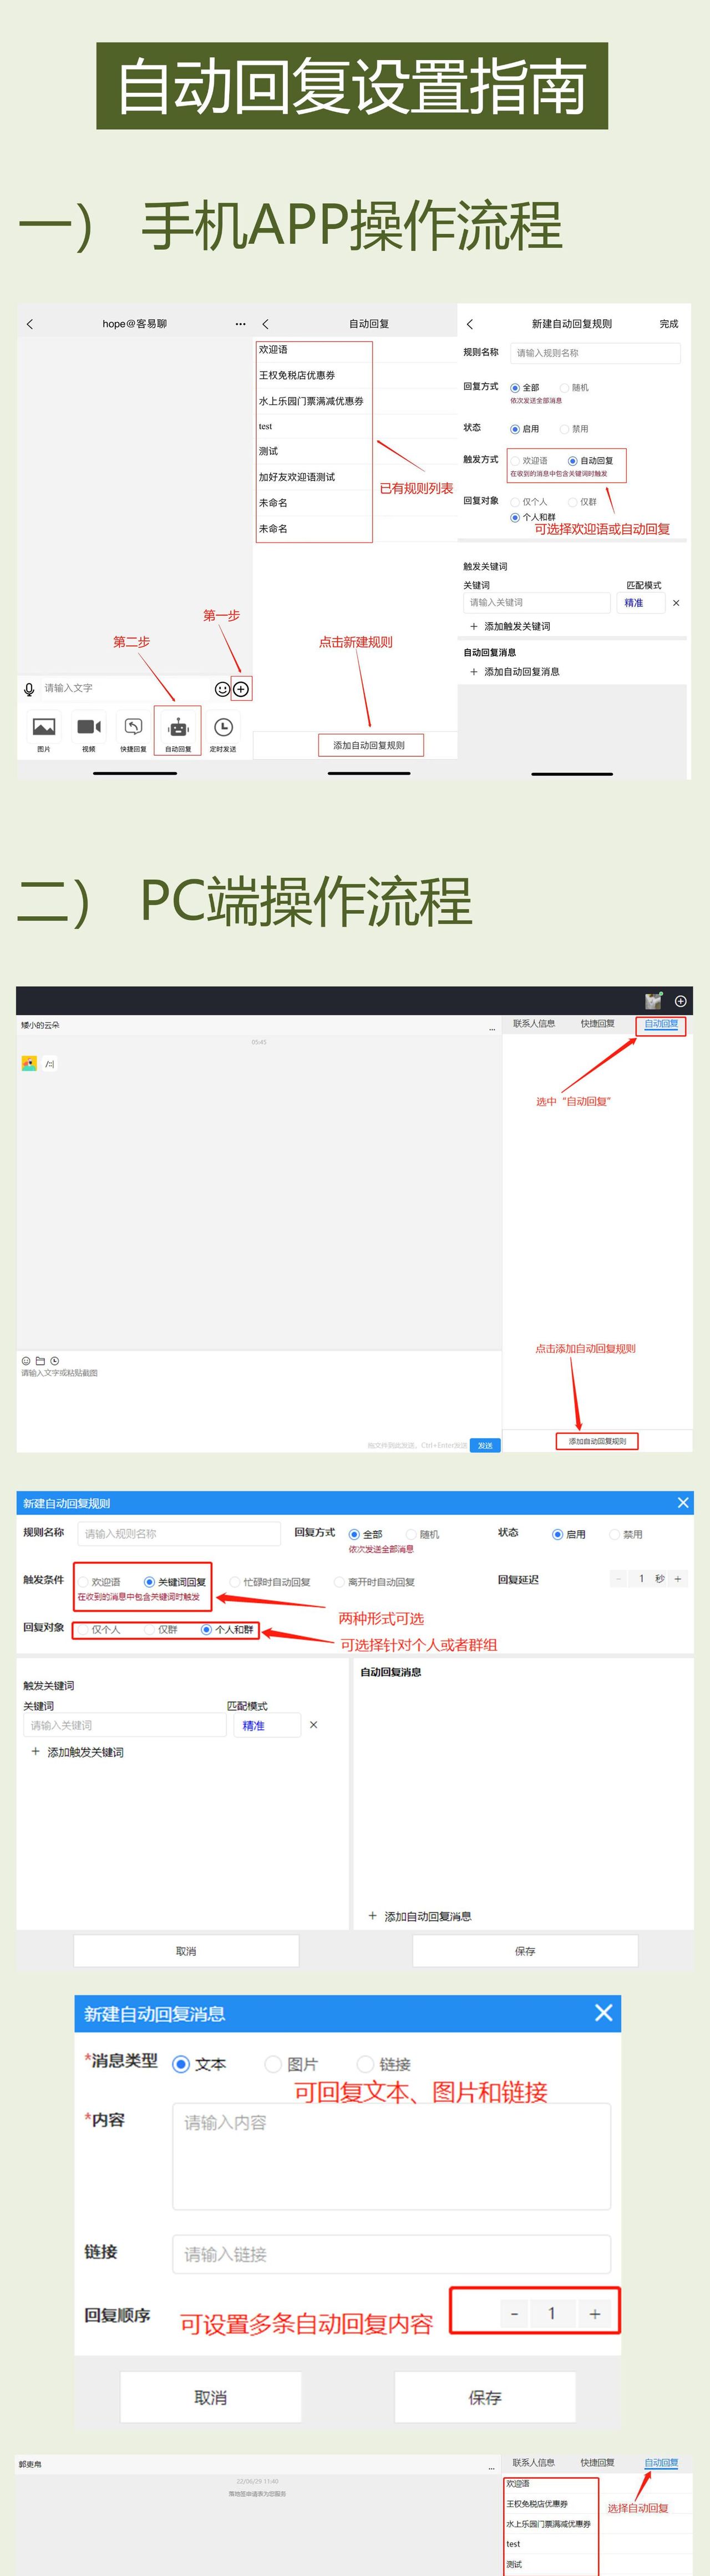Tap the 自动回复 robot icon in mobile toolbar
This screenshot has width=710, height=2576.
click(x=177, y=728)
